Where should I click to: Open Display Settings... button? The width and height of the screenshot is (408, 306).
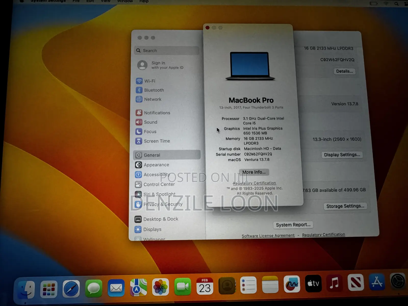pos(342,155)
